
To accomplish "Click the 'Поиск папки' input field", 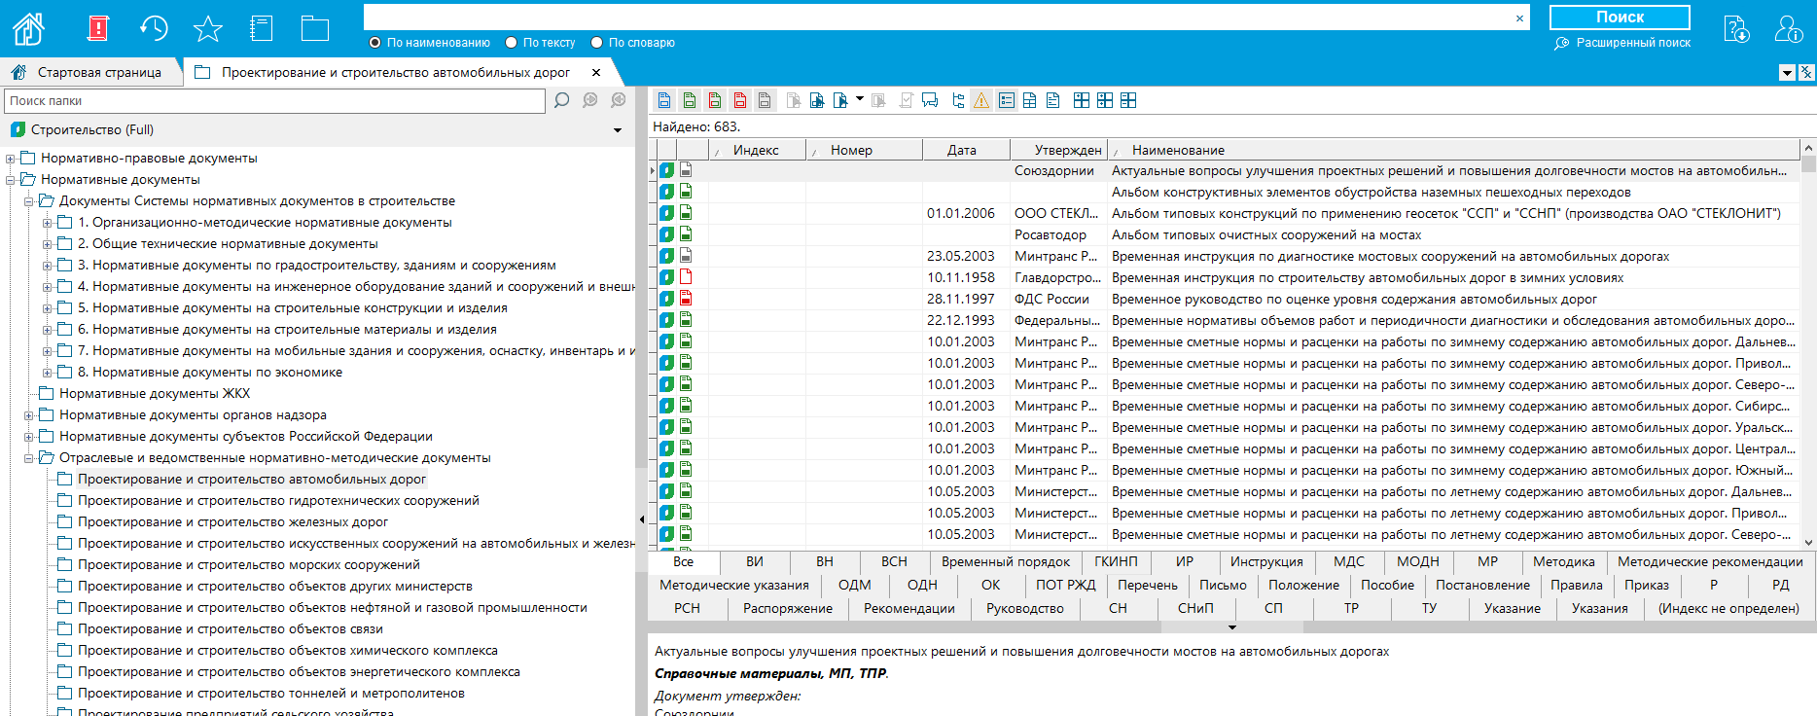I will (274, 101).
